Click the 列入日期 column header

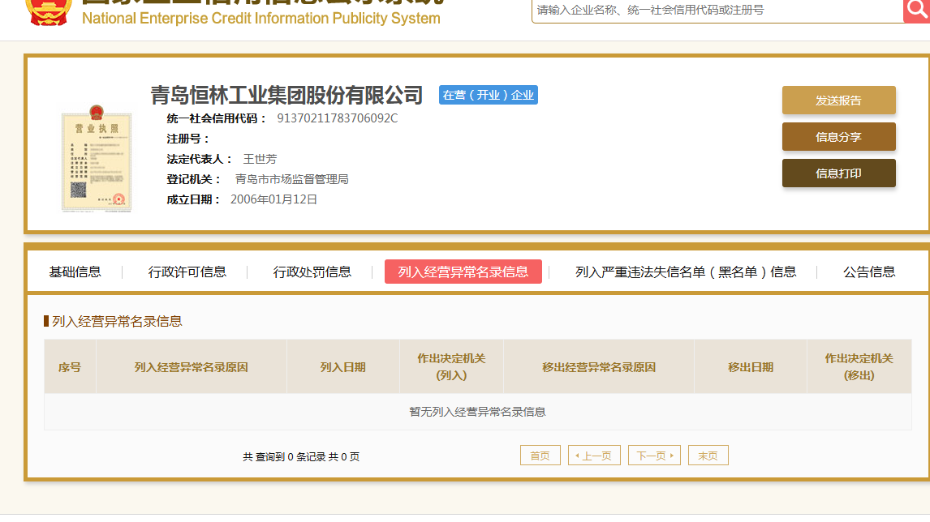coord(342,366)
